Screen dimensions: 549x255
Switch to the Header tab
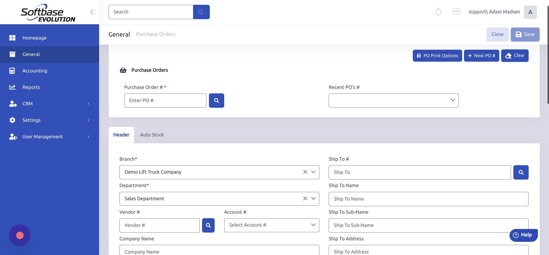pos(121,135)
